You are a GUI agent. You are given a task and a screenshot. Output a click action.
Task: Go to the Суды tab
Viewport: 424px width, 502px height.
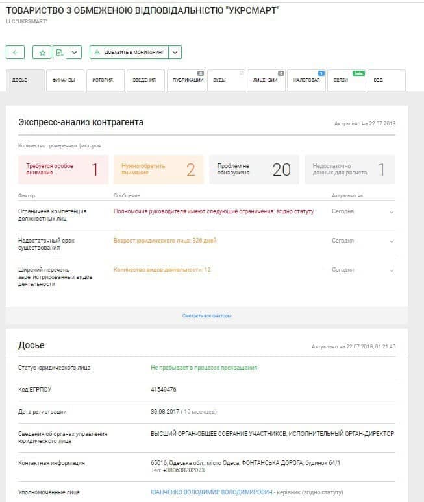coord(226,80)
